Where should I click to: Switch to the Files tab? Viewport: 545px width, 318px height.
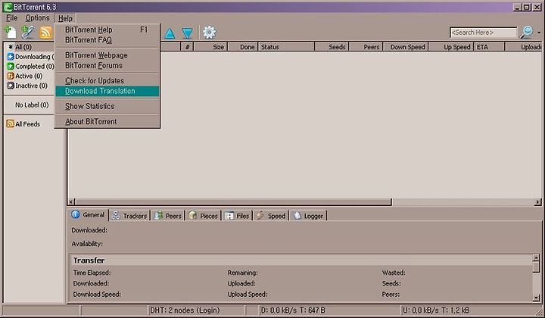(237, 216)
